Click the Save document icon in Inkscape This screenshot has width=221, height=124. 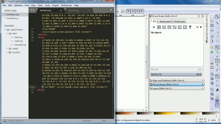tap(212, 25)
